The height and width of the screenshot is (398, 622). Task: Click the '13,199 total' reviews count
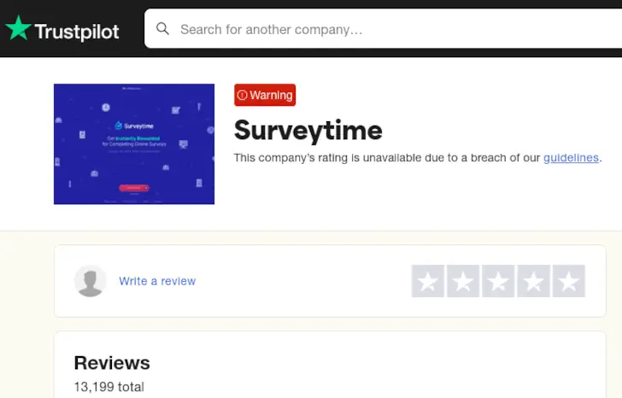tap(109, 387)
